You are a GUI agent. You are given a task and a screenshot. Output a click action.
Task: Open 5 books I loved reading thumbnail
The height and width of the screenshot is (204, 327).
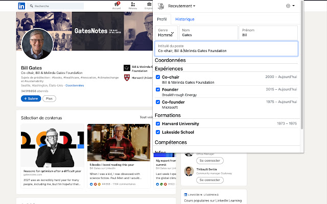click(x=119, y=142)
